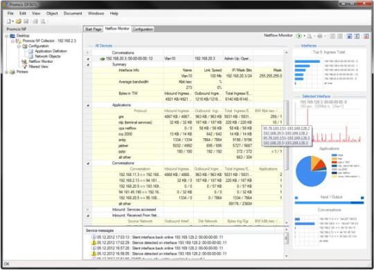This screenshot has width=374, height=270.
Task: Click the Print toolbar icon
Action: click(35, 21)
